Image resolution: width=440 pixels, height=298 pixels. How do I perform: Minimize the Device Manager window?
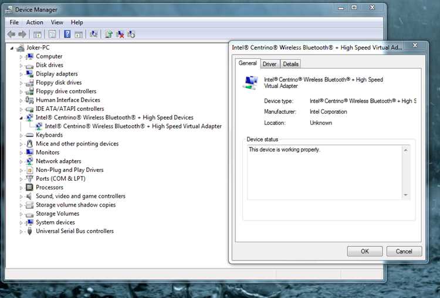341,8
